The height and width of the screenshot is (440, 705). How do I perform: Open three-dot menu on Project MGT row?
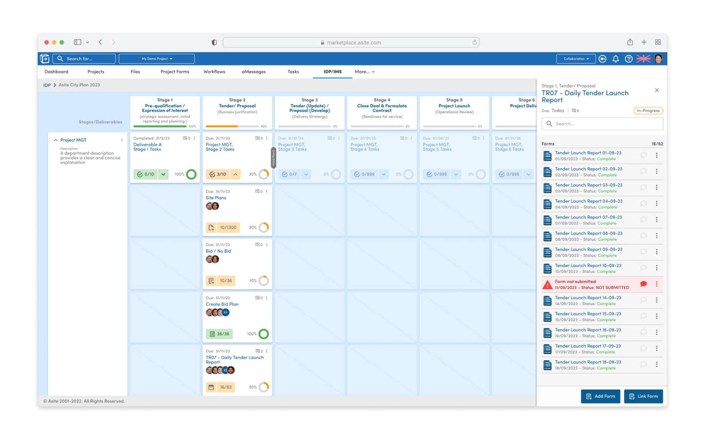point(122,140)
